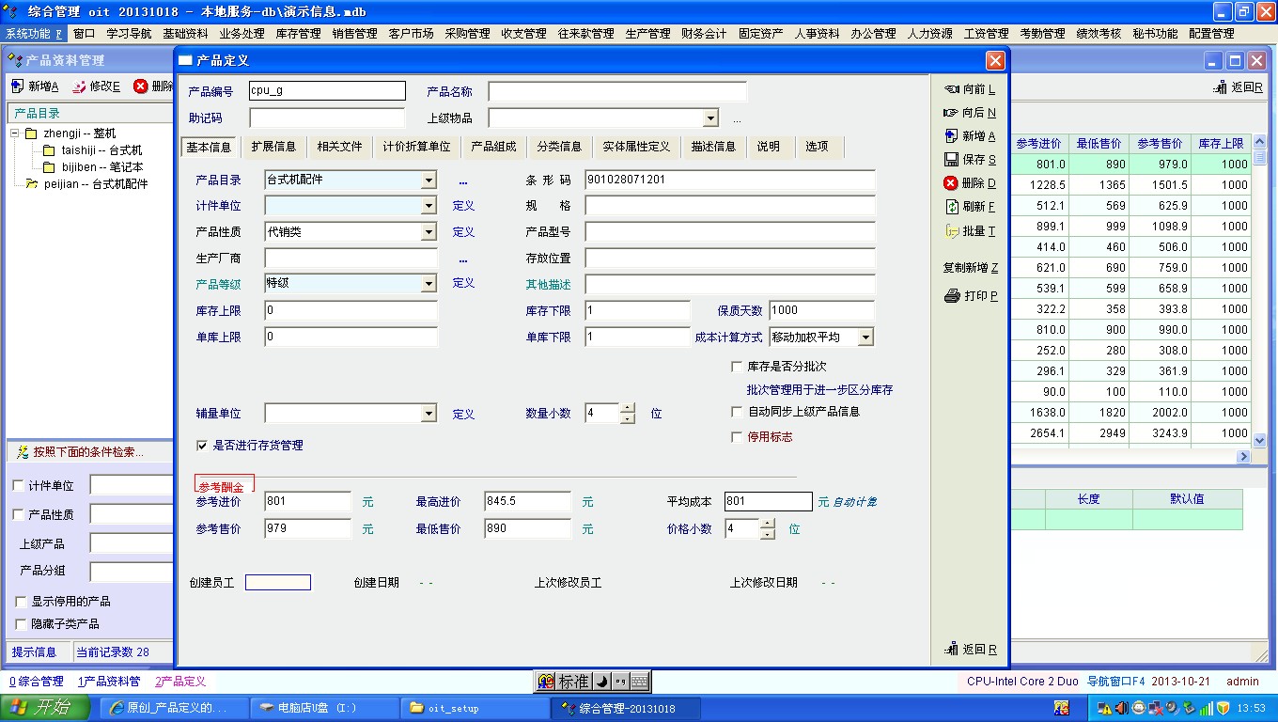Expand the 成本计算方式 dropdown
The height and width of the screenshot is (722, 1278).
click(865, 337)
